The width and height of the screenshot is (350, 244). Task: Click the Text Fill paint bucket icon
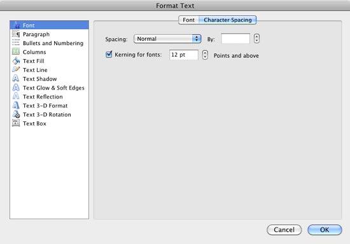(x=16, y=60)
